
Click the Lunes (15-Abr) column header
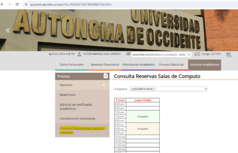coord(143,100)
